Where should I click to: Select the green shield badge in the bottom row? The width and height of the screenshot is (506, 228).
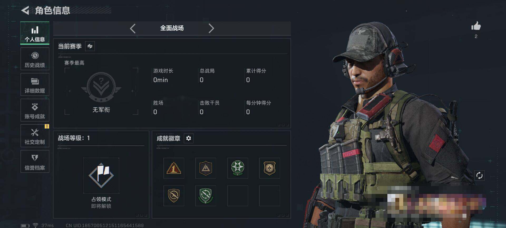[206, 196]
